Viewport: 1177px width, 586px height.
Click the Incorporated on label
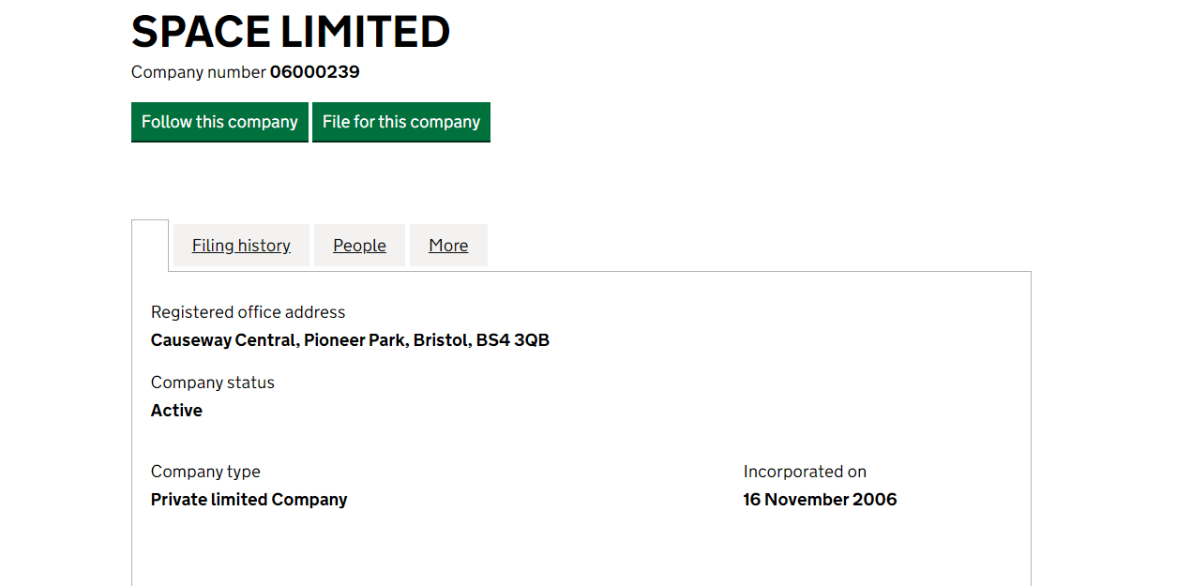point(805,472)
